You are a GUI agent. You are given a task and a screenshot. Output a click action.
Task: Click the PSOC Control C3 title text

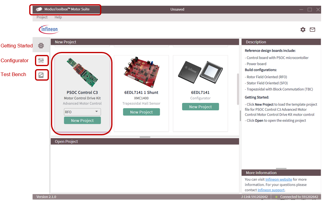tap(82, 93)
